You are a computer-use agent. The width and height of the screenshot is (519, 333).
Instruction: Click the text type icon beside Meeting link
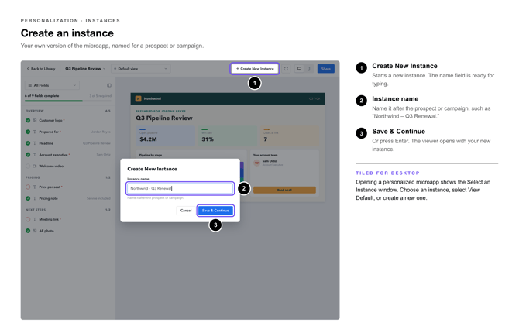(x=34, y=219)
